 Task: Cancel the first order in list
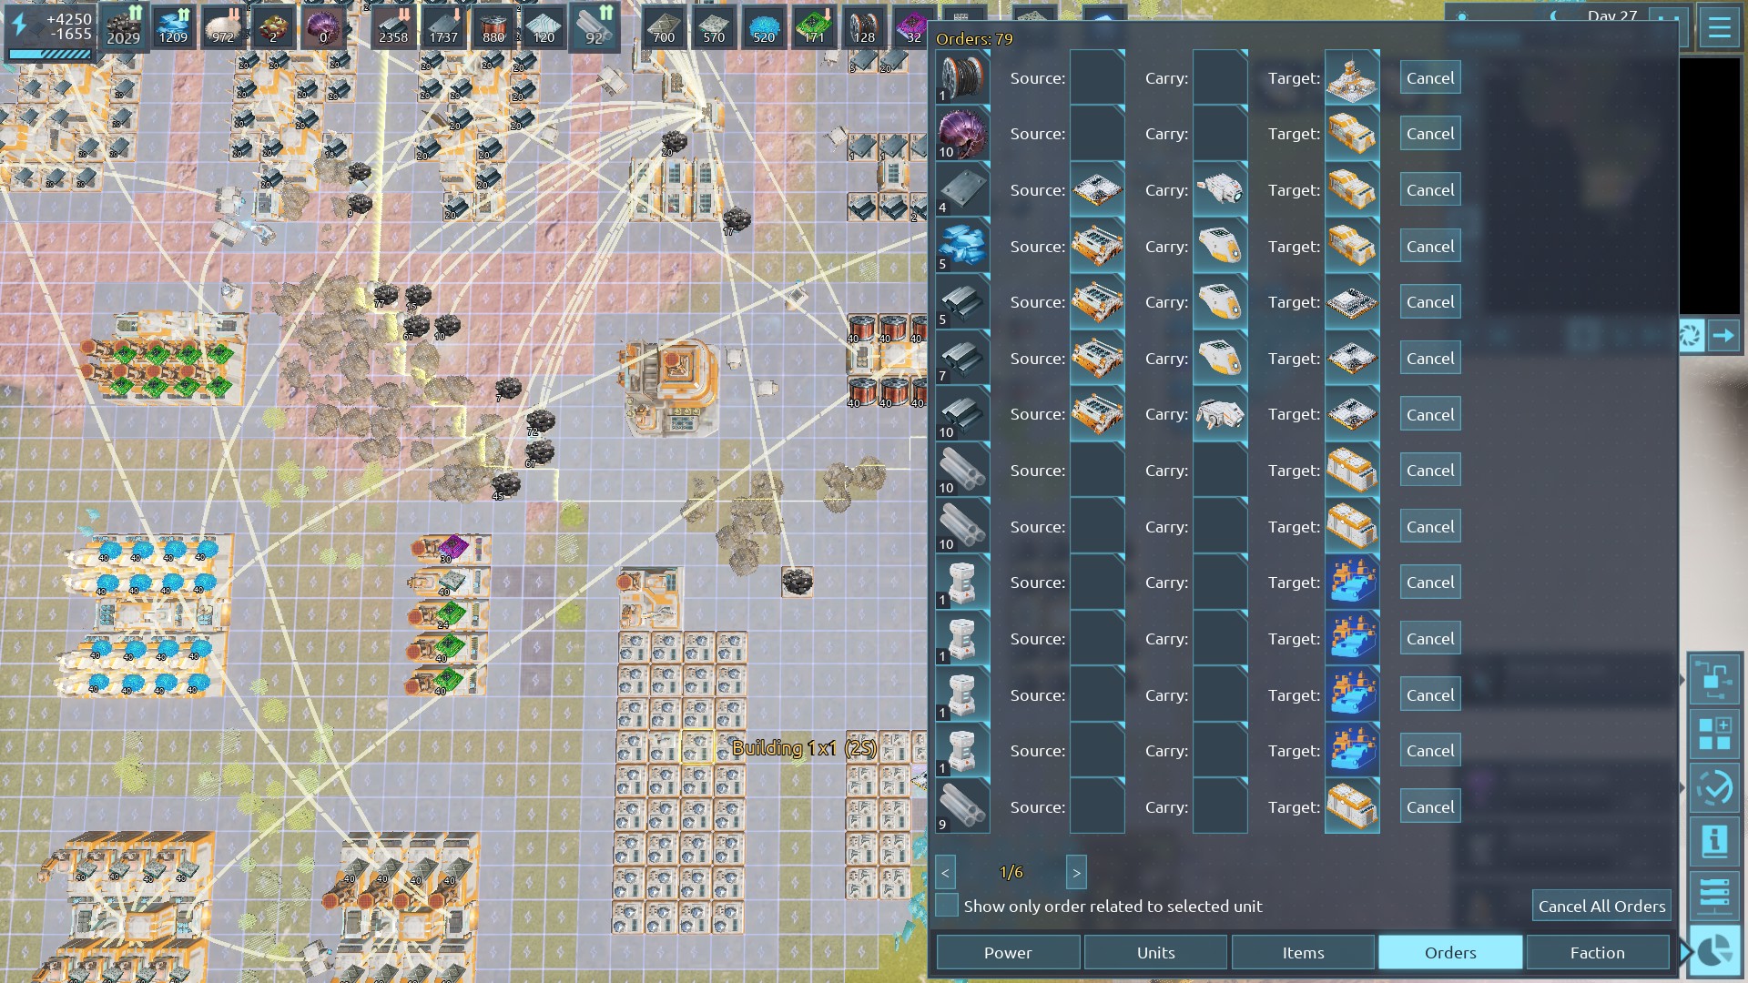coord(1429,78)
